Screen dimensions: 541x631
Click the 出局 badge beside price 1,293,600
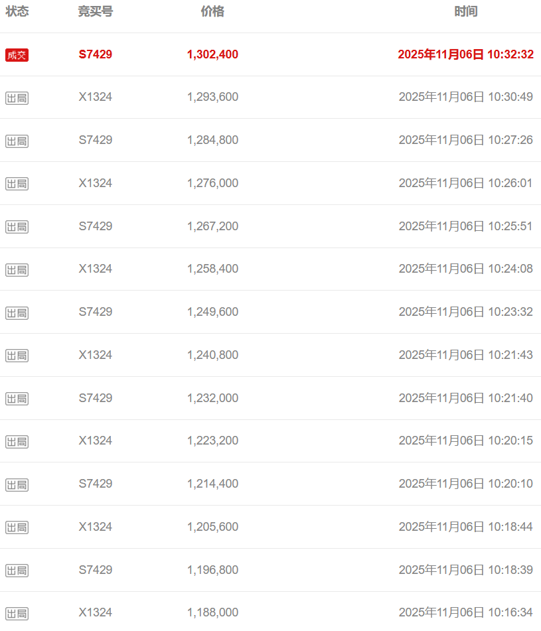pos(17,98)
